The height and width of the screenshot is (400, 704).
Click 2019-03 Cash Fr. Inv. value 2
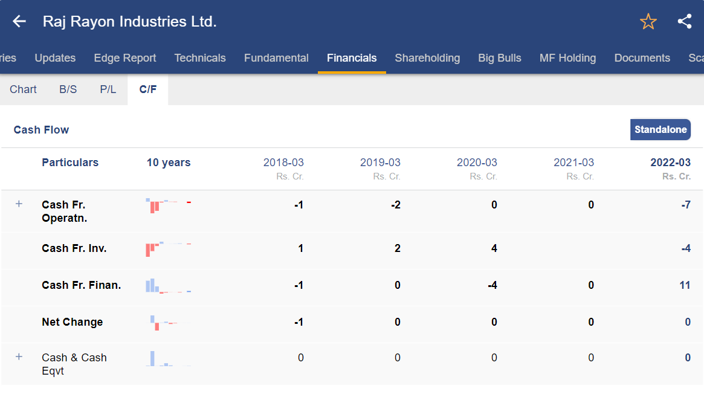[398, 248]
